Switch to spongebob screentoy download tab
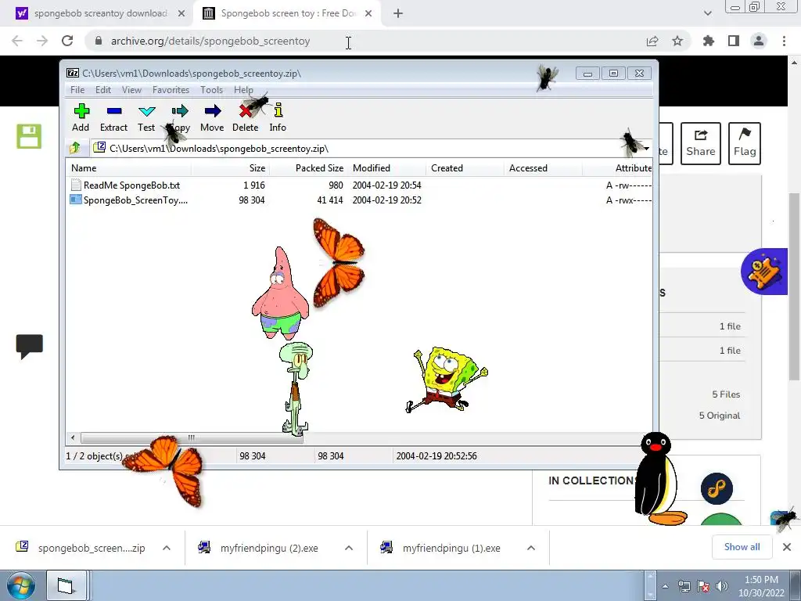801x601 pixels. click(x=101, y=13)
